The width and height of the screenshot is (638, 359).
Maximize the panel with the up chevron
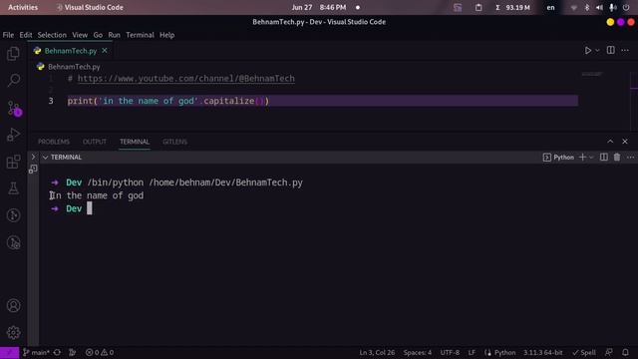click(610, 142)
